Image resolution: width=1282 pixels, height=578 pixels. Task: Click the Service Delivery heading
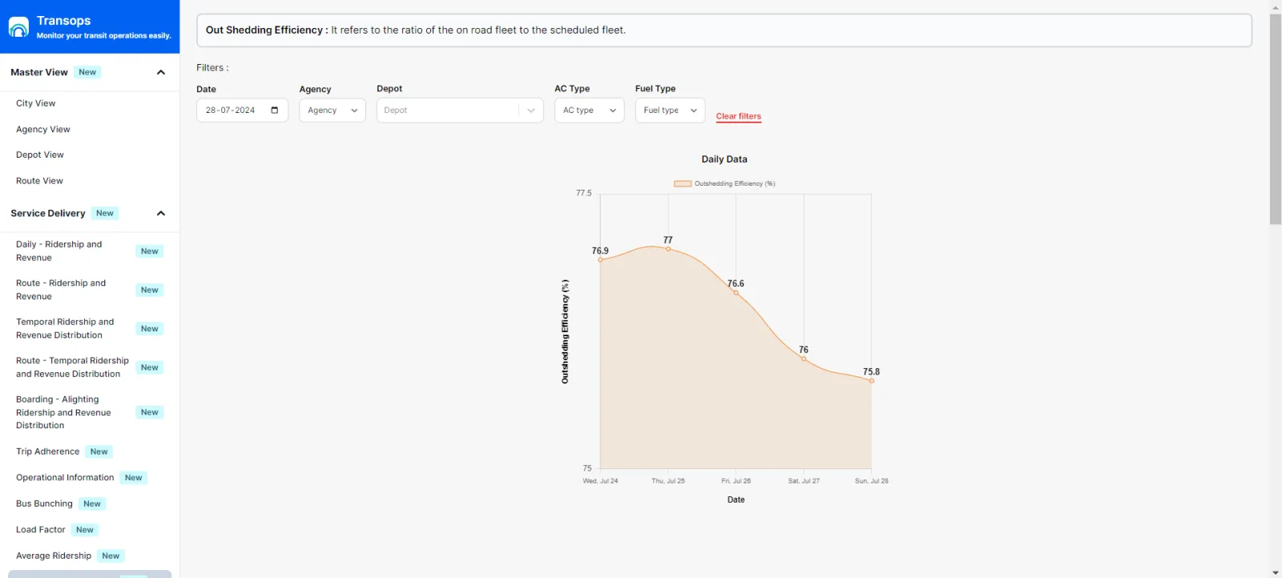(48, 213)
